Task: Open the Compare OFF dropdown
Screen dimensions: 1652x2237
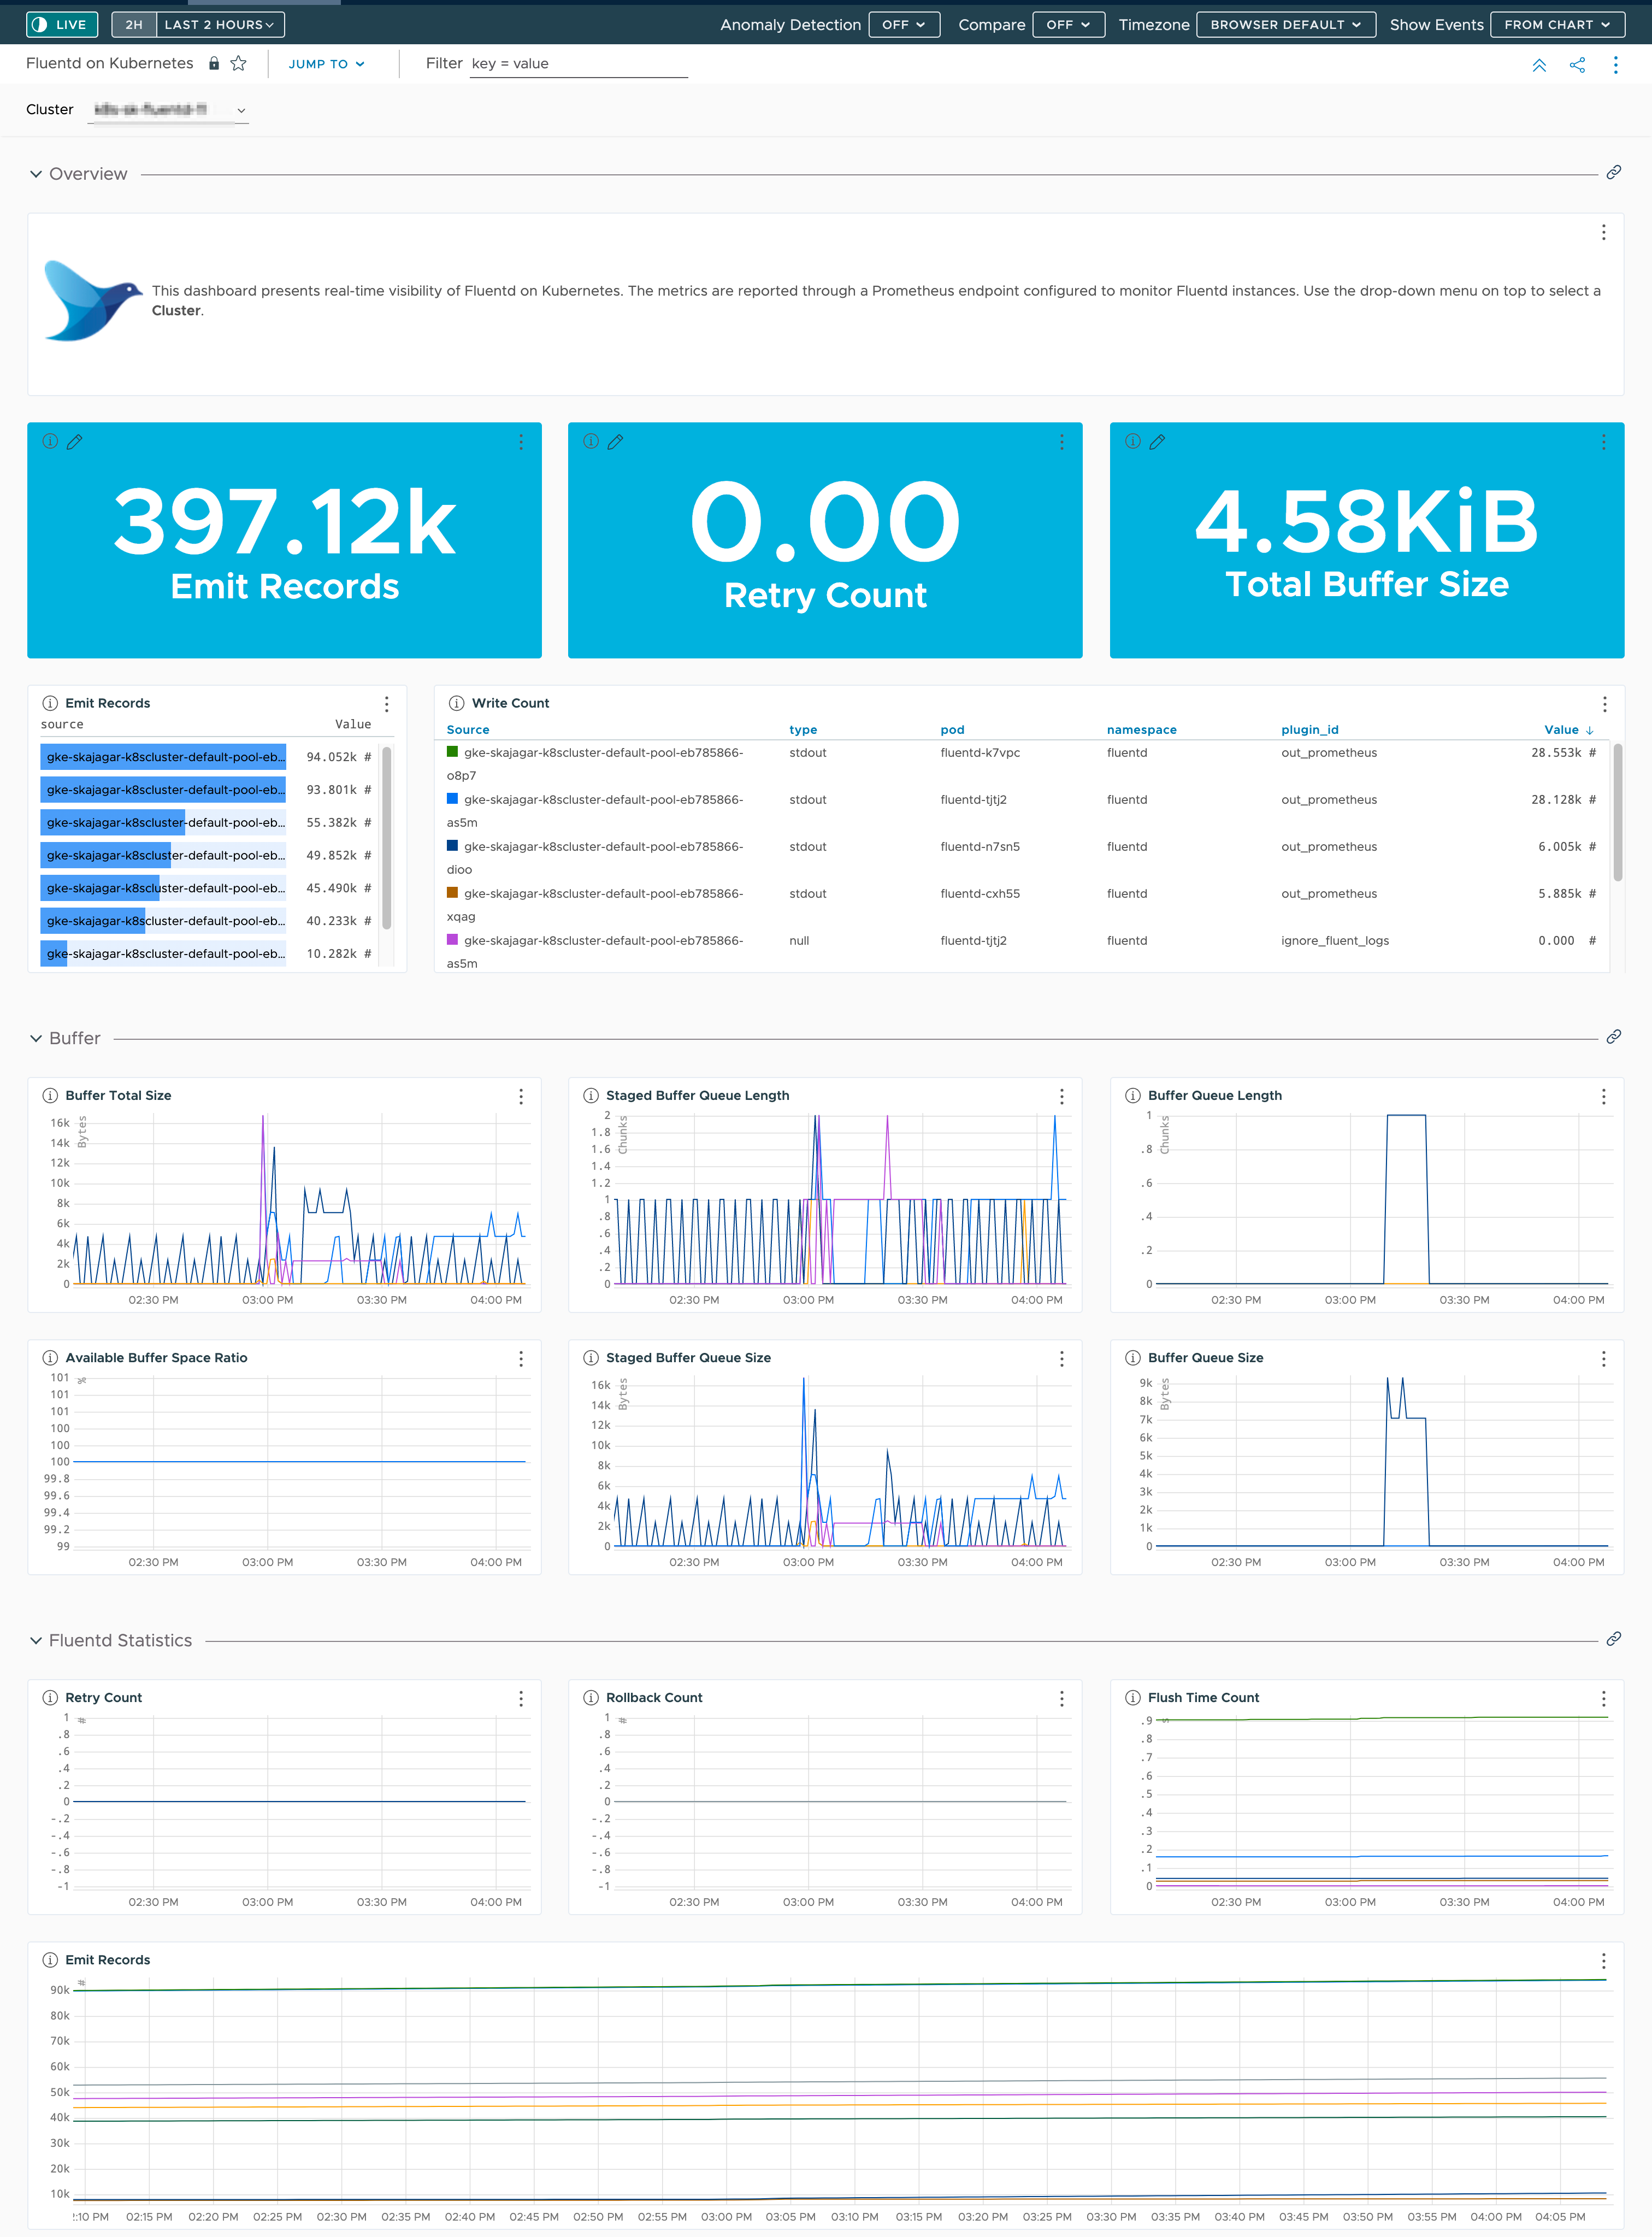Action: 1068,24
